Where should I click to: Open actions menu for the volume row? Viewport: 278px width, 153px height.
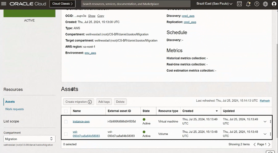(x=271, y=134)
